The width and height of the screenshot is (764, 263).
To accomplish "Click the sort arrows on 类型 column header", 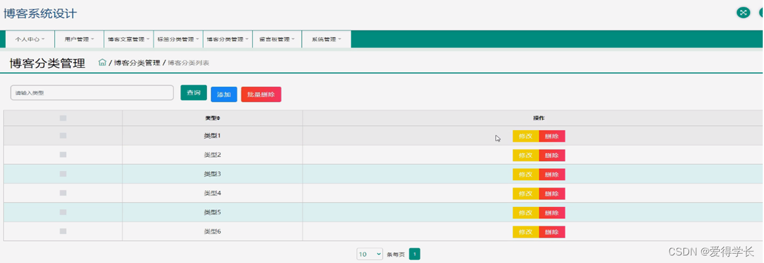I will (x=218, y=118).
